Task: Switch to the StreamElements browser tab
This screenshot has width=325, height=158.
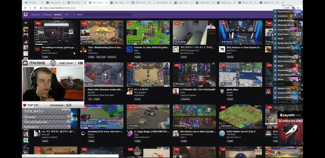Action: point(162,3)
